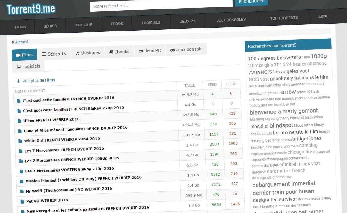Click the plus icon before Voir plus de Films

pos(19,81)
